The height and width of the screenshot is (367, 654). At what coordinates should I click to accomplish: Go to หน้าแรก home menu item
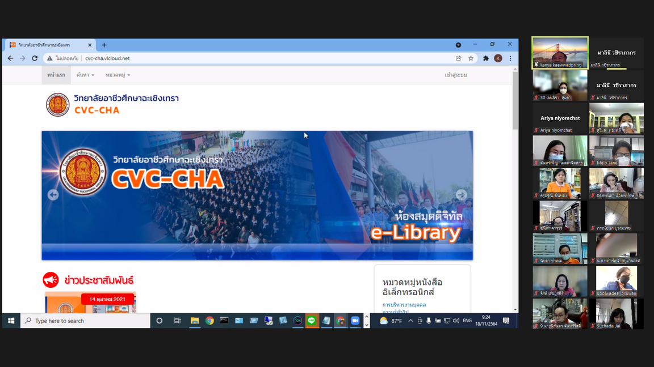(x=56, y=75)
